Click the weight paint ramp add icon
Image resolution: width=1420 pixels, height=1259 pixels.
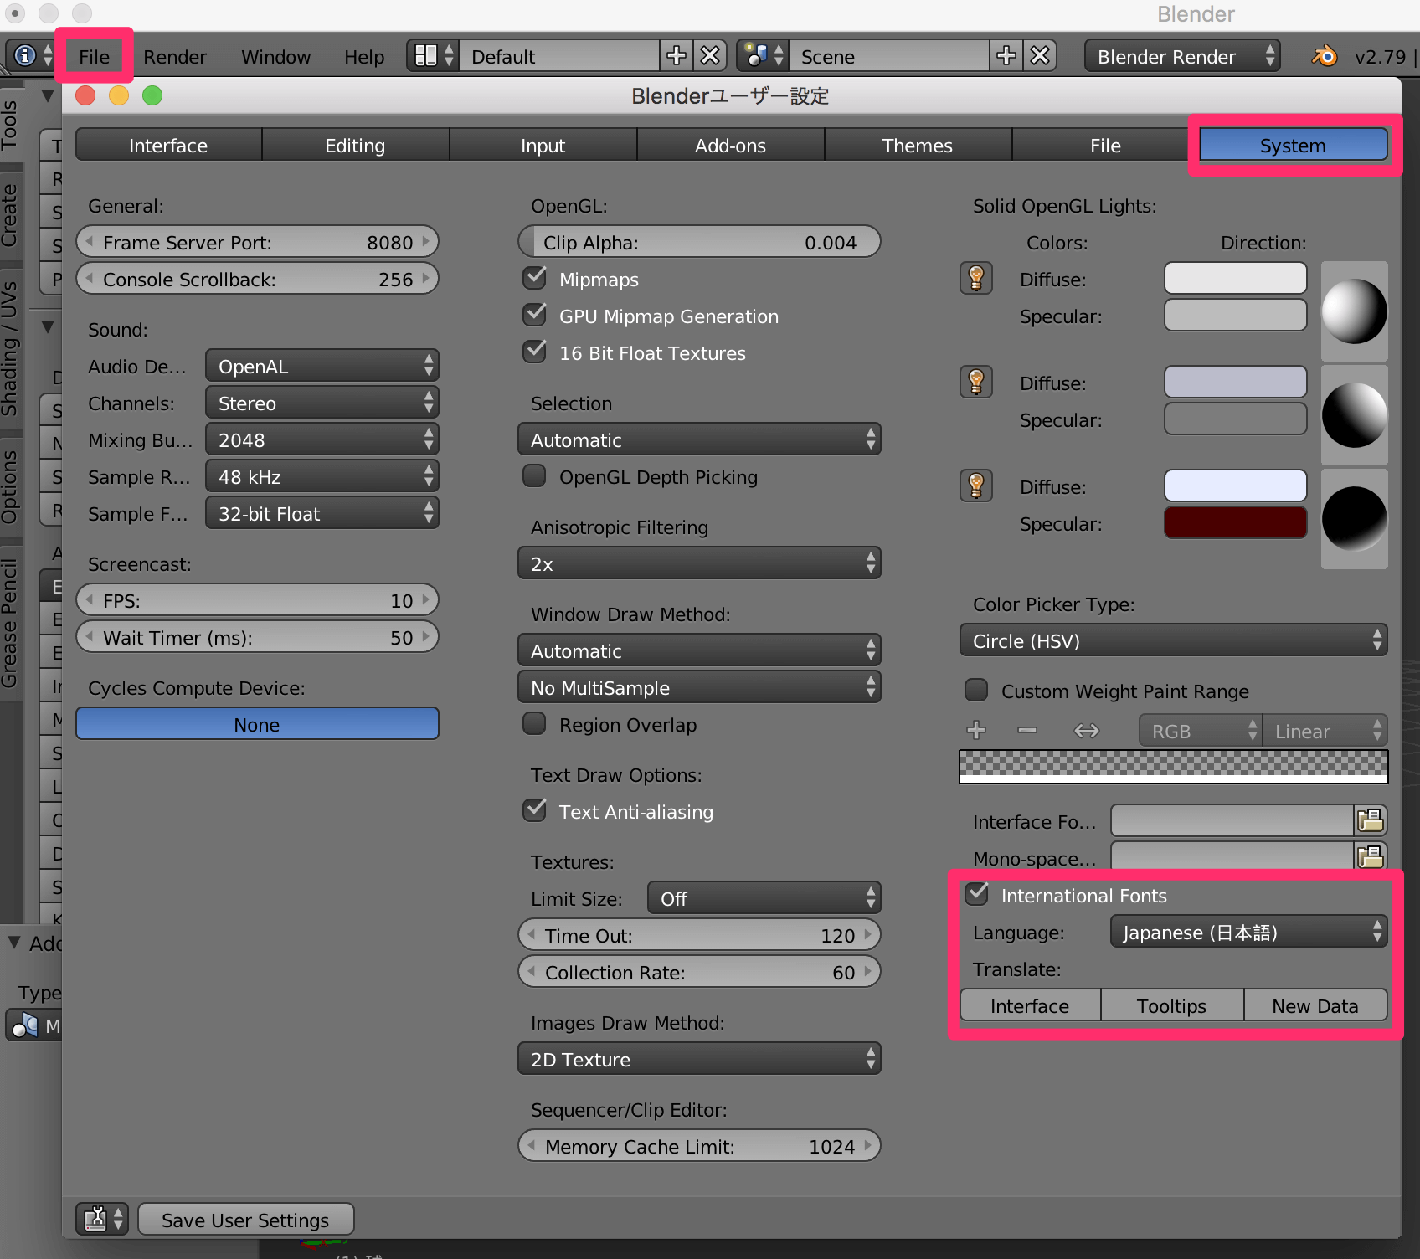(x=976, y=730)
